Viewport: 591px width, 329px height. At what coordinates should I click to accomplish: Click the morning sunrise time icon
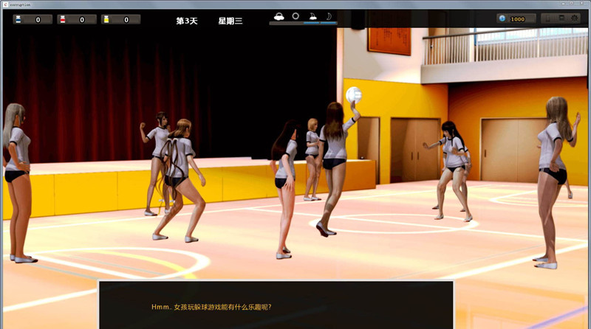pyautogui.click(x=279, y=15)
